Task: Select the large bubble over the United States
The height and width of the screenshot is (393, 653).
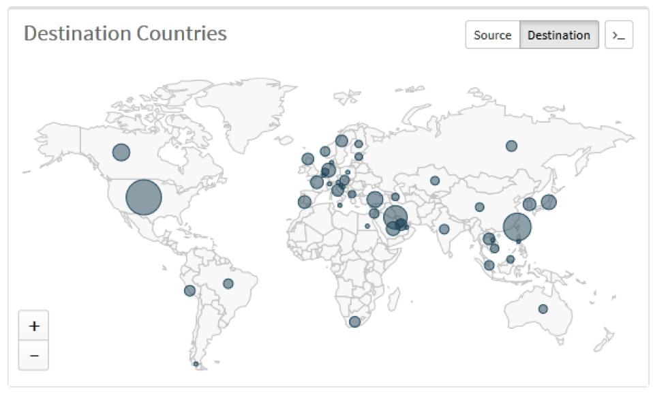Action: point(144,198)
